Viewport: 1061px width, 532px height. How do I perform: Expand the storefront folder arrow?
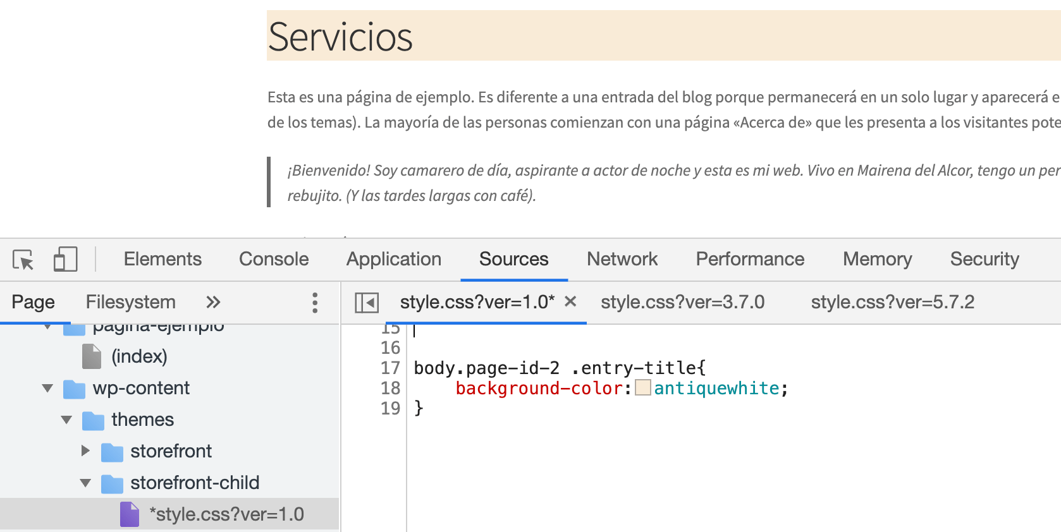point(85,451)
